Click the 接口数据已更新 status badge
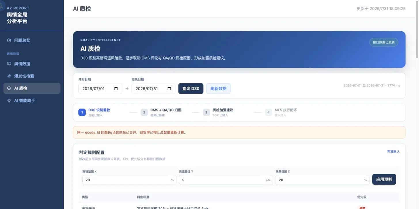The height and width of the screenshot is (209, 419). click(384, 42)
